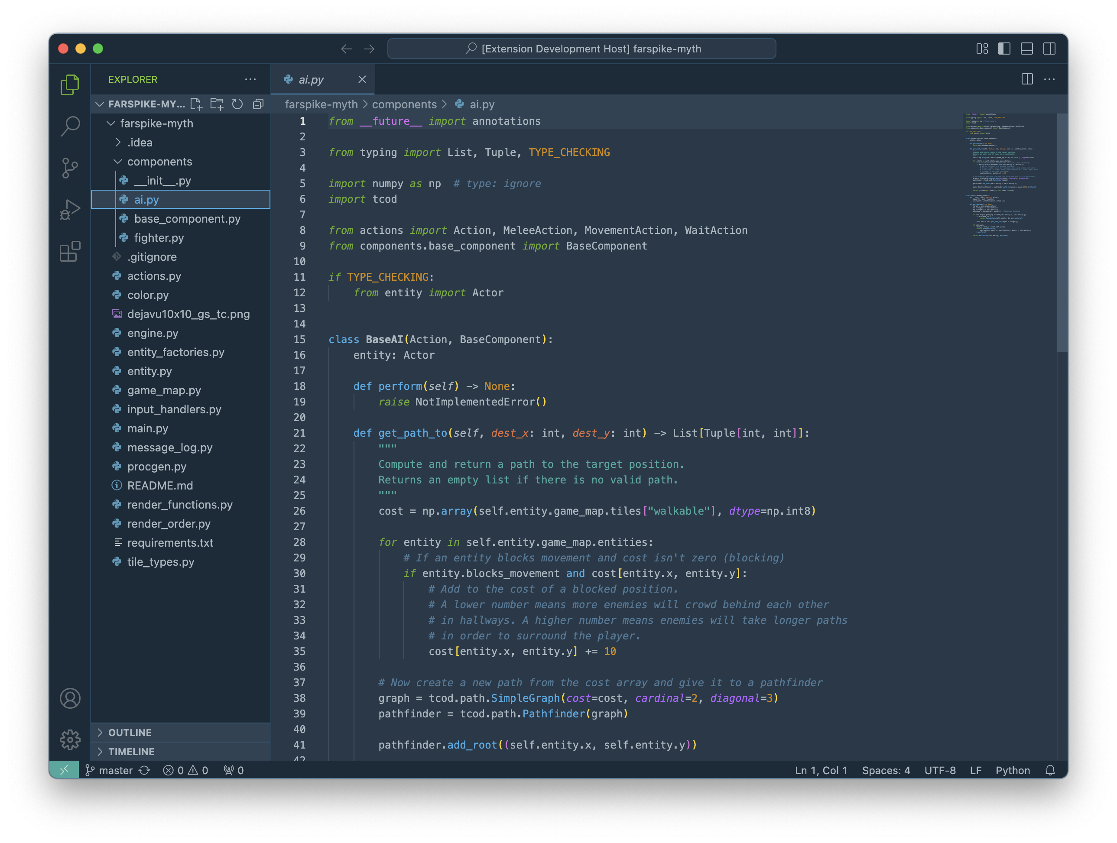Screen dimensions: 1117x843
Task: Toggle the bottom panel visibility
Action: click(1026, 49)
